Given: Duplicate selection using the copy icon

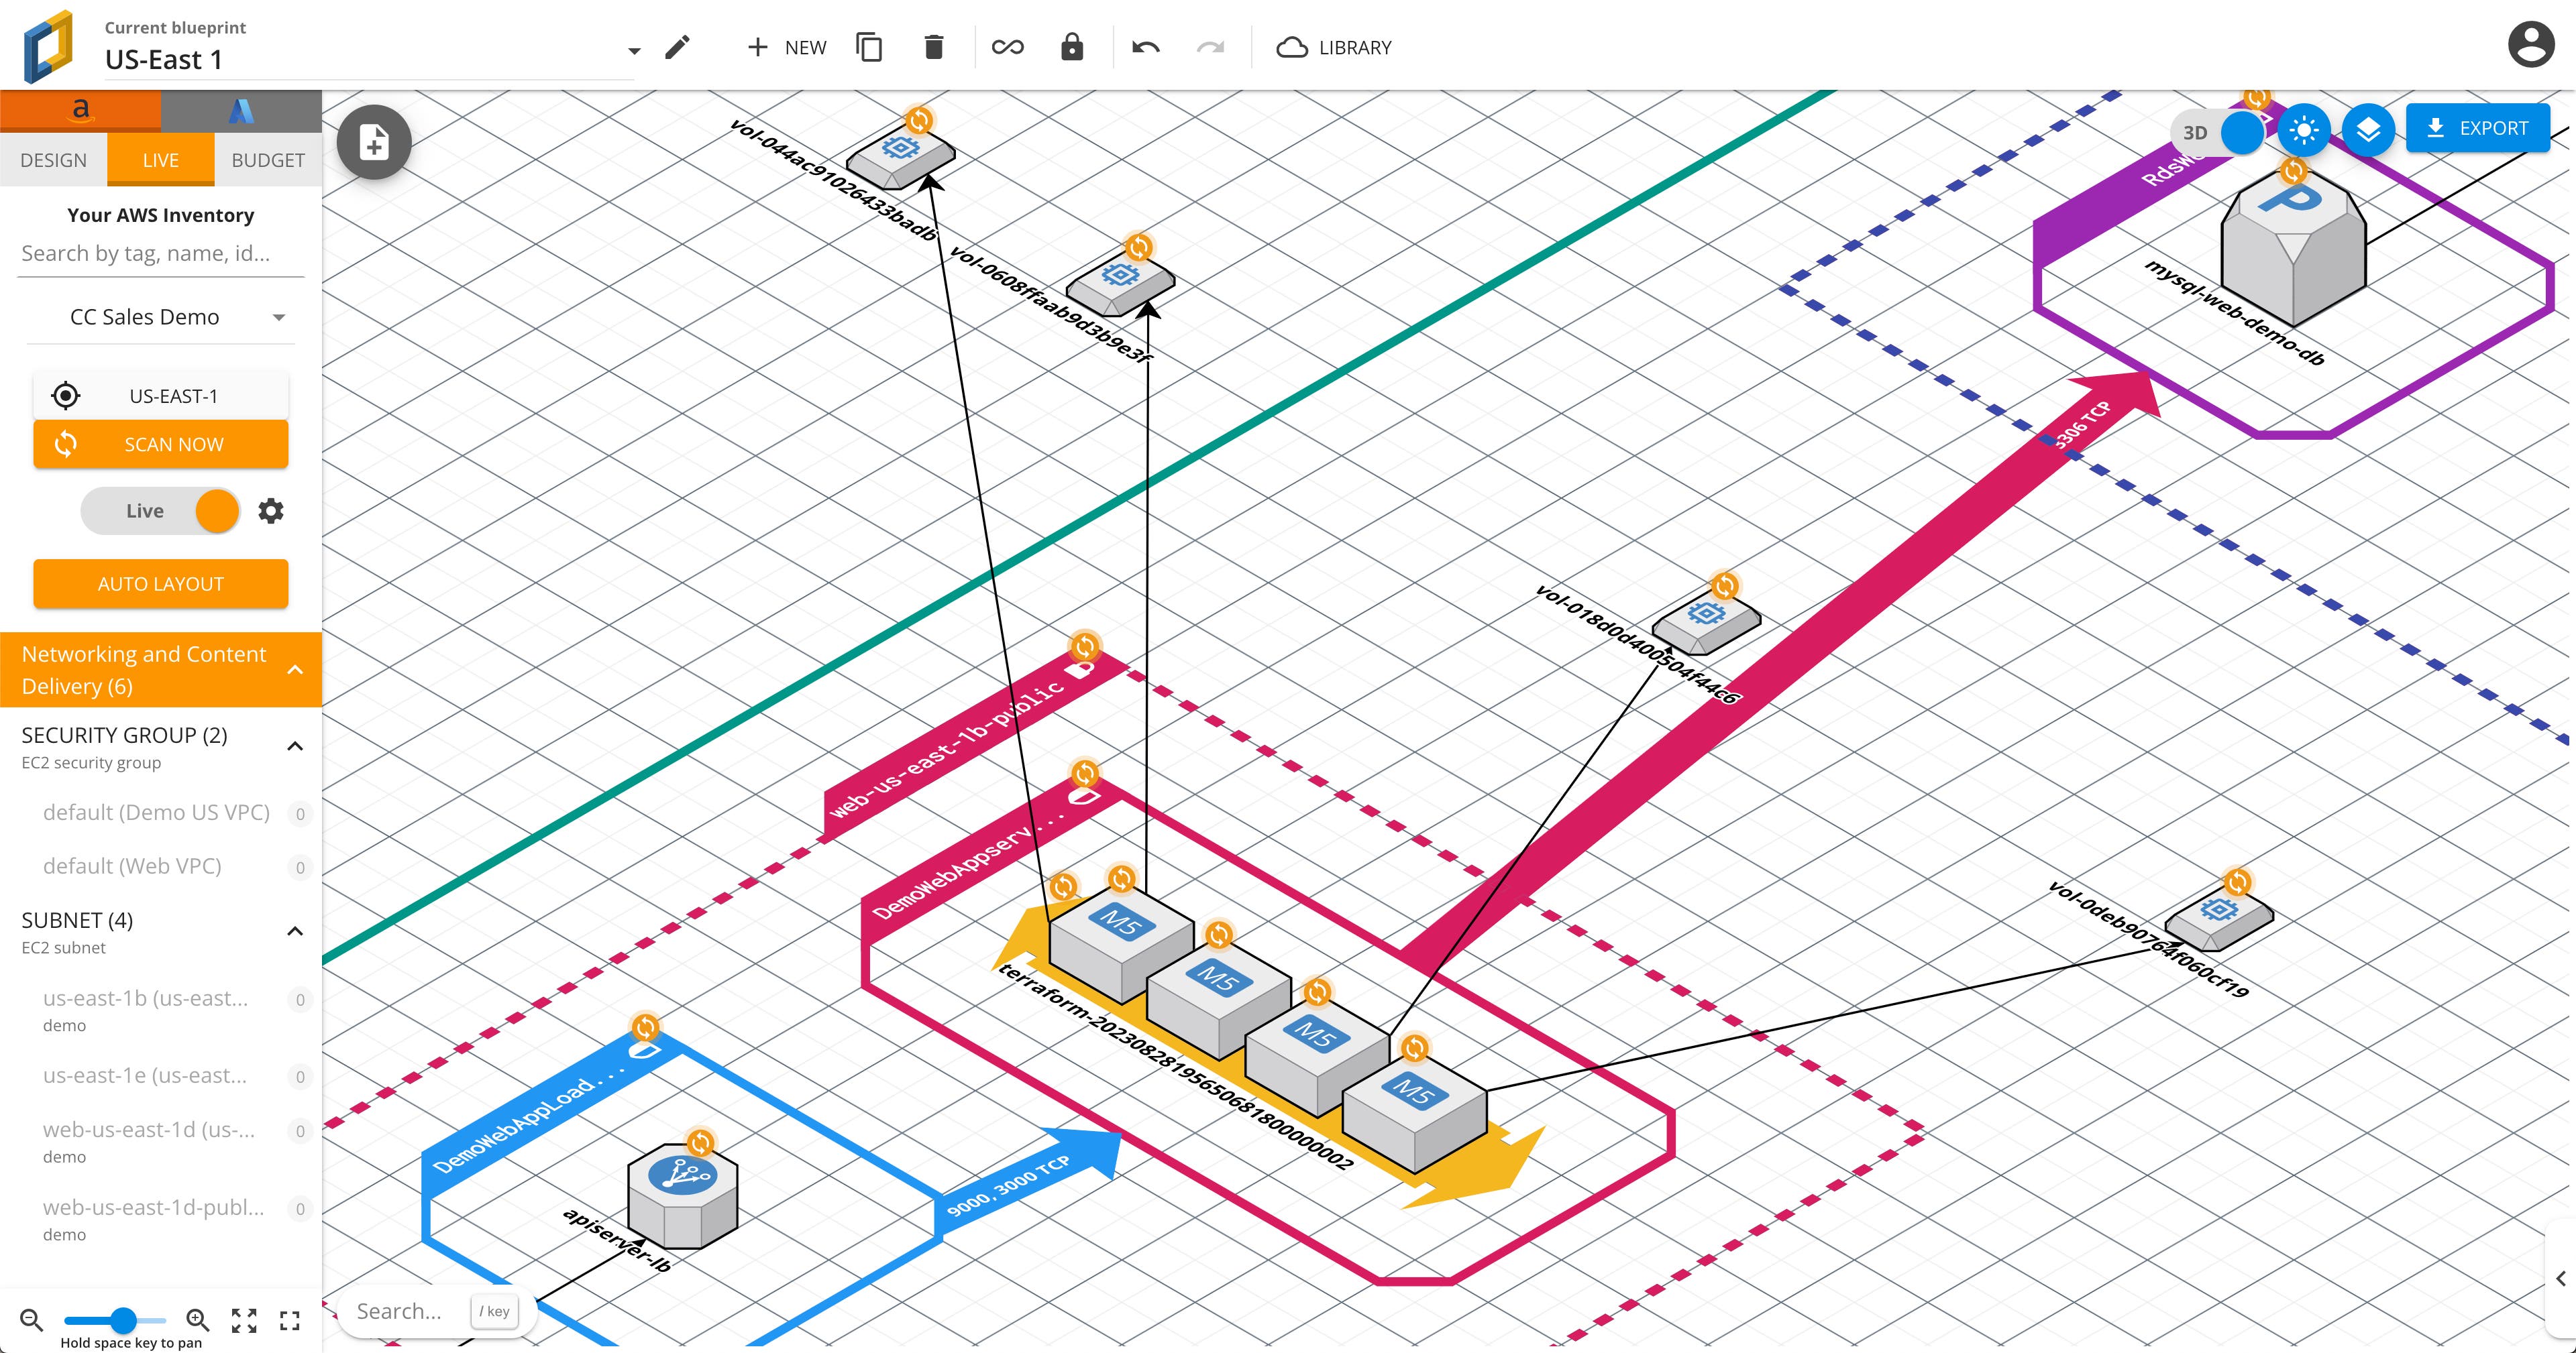Looking at the screenshot, I should pos(869,46).
